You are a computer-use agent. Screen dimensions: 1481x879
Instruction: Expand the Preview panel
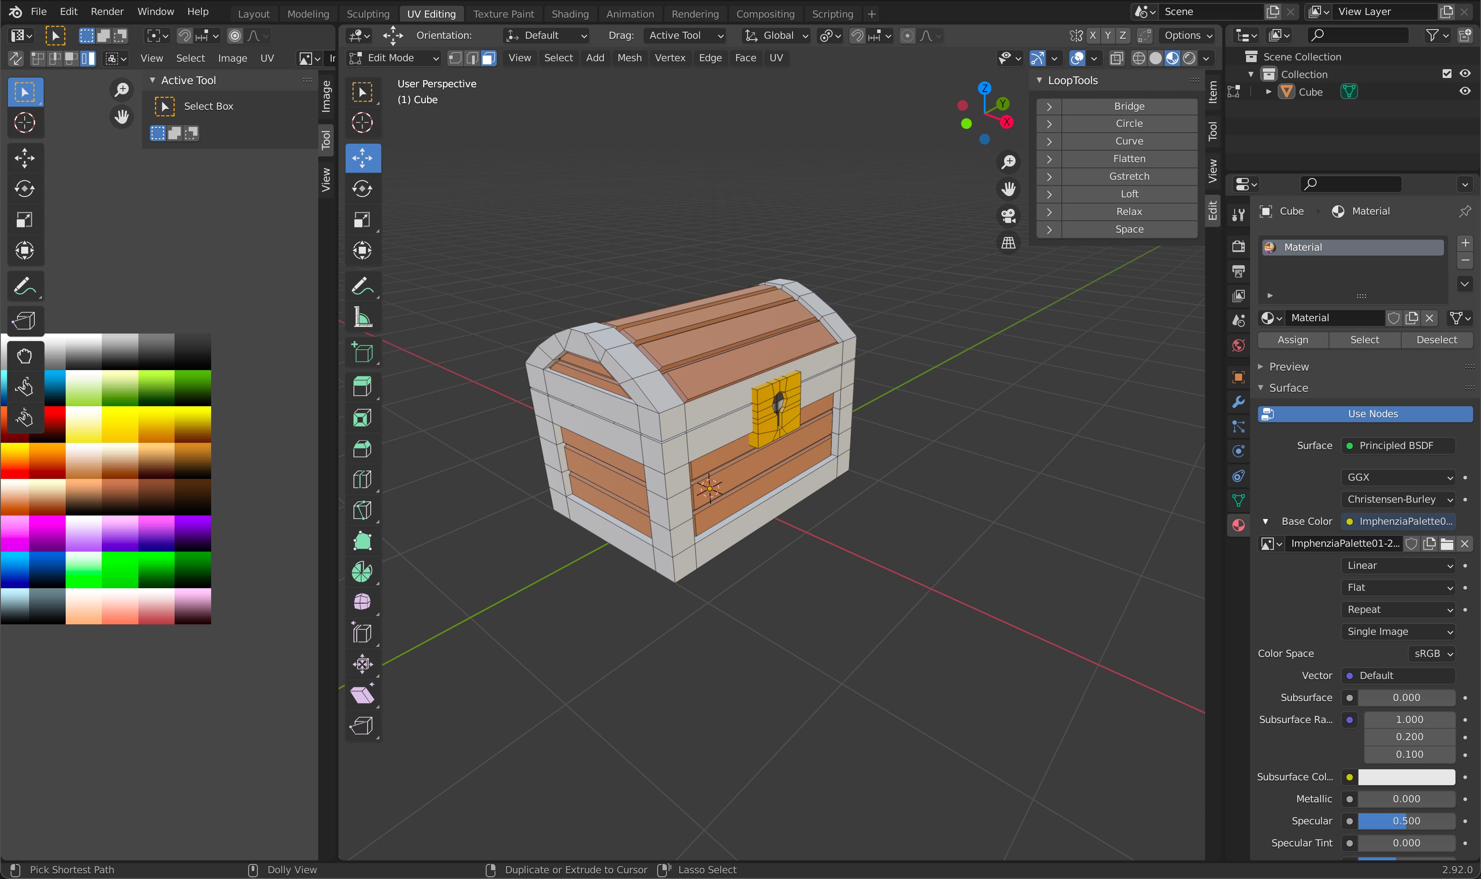[x=1288, y=367]
